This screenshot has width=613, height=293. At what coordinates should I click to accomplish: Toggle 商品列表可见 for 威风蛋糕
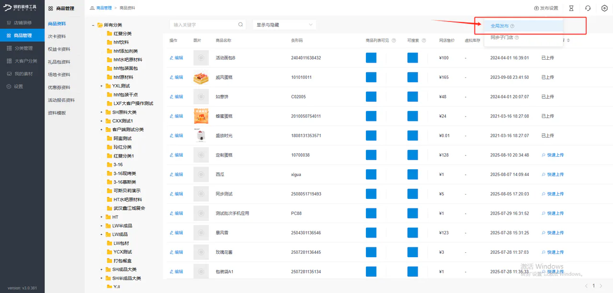pos(371,77)
